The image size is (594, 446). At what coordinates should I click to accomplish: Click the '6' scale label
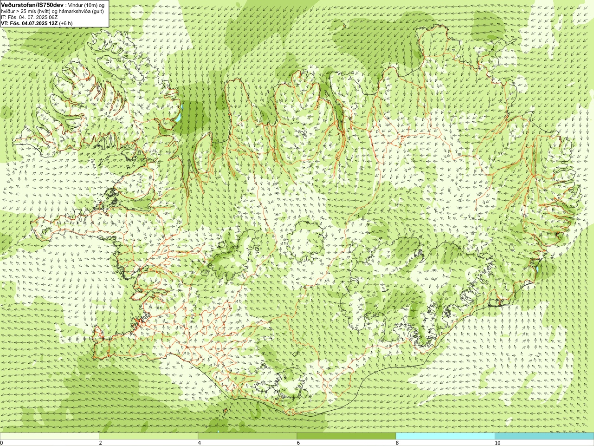click(x=298, y=443)
